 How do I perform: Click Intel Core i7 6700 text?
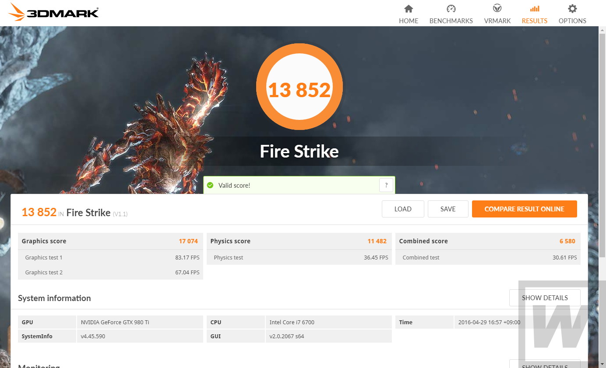point(292,322)
